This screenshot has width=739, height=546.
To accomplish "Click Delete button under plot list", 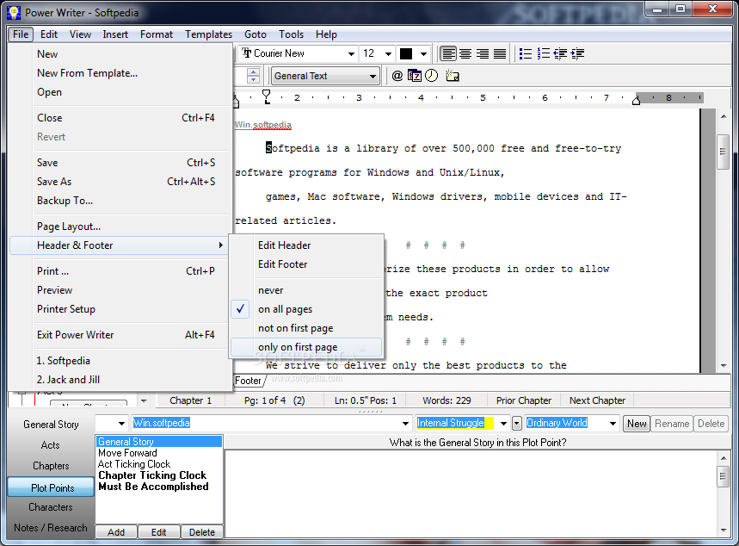I will pos(202,532).
